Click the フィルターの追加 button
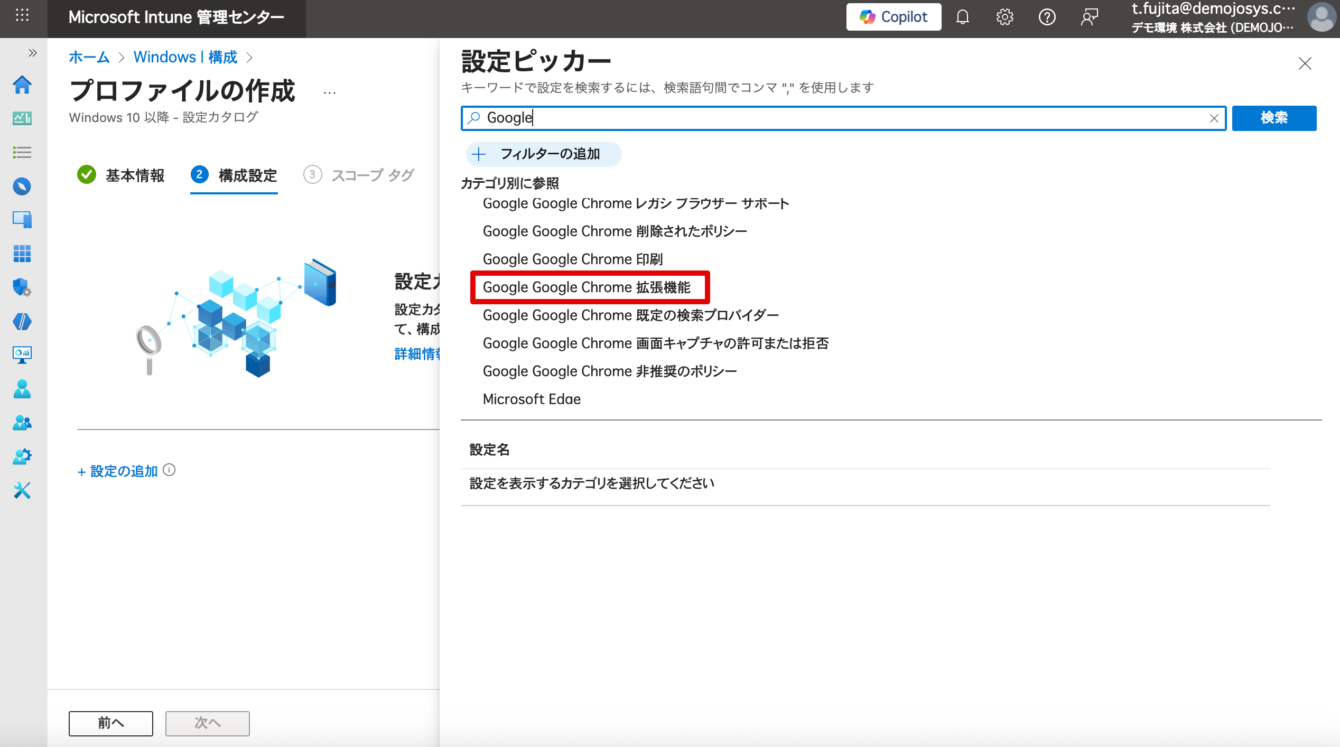This screenshot has height=747, width=1340. point(543,154)
